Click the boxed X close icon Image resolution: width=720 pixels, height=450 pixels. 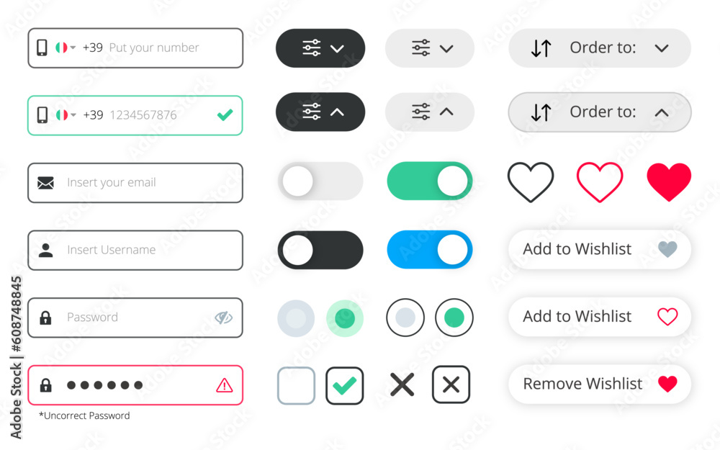click(x=451, y=384)
